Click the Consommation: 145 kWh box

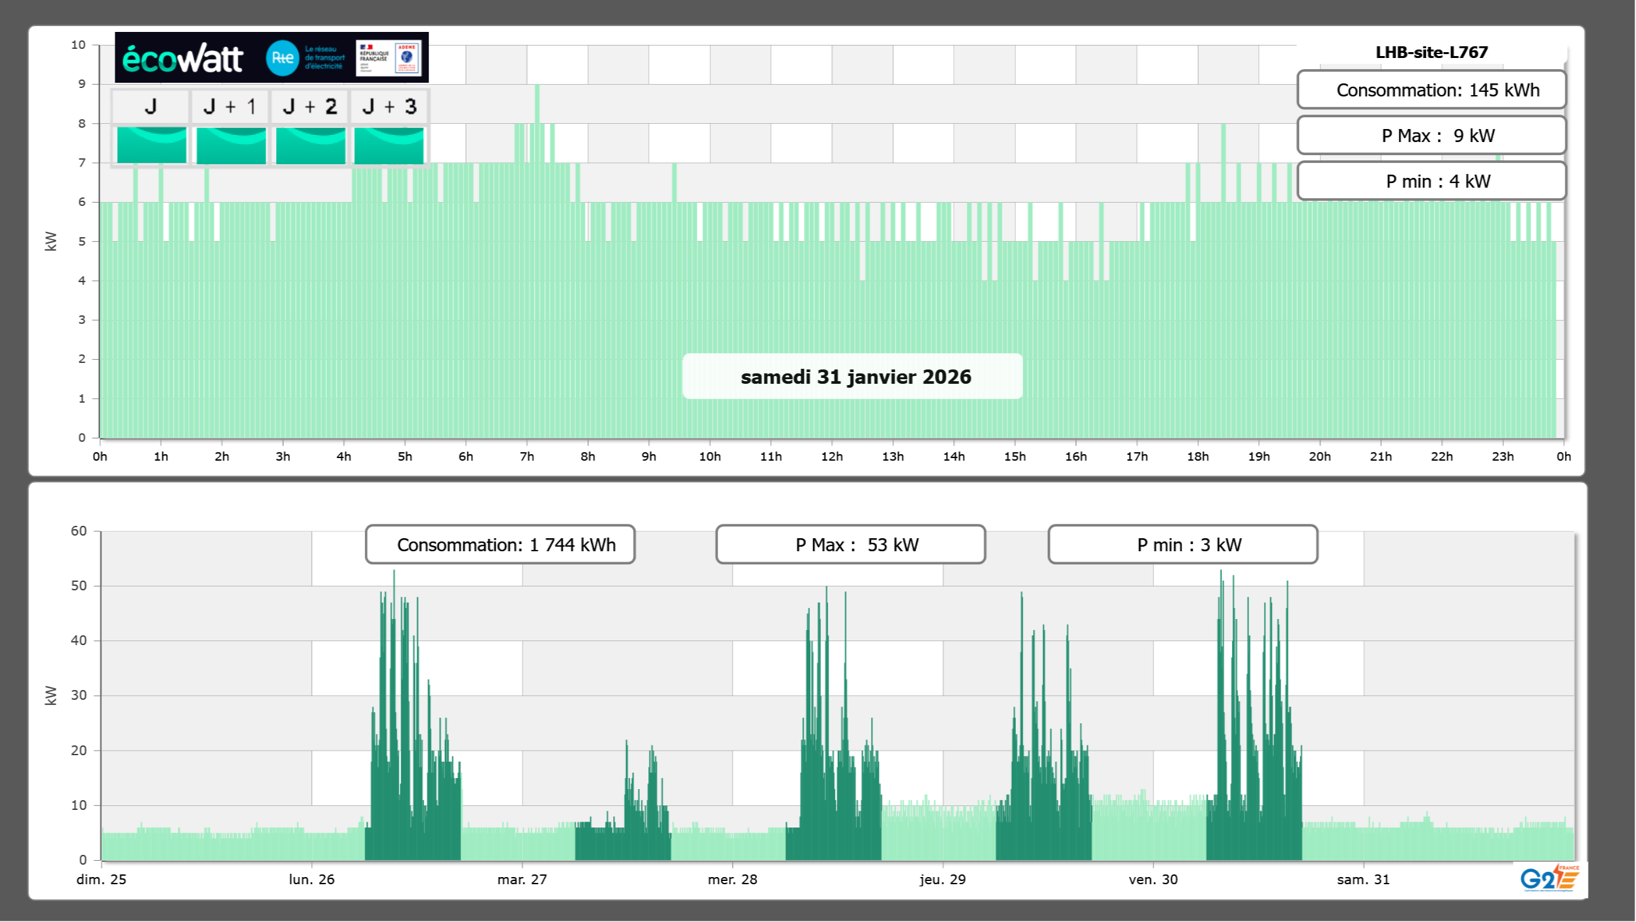coord(1431,90)
